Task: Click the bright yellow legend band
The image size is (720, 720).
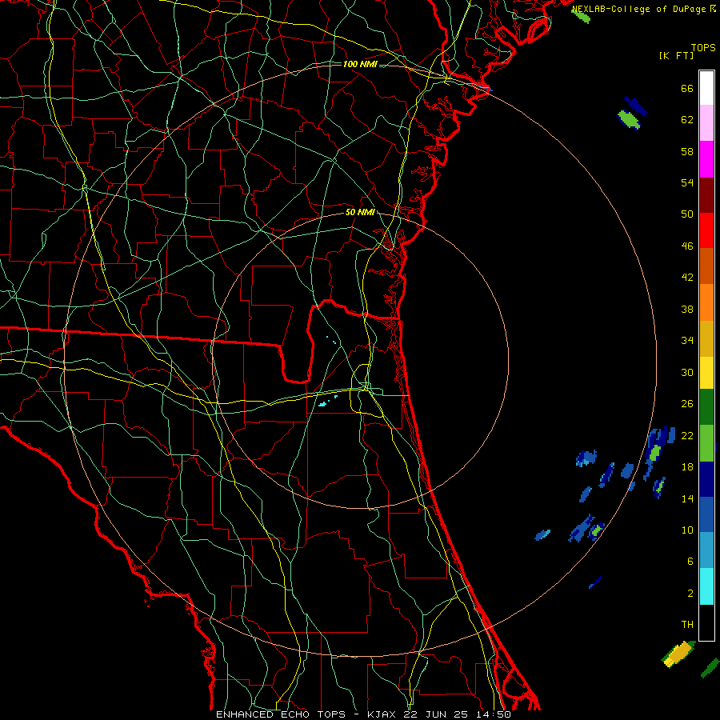Action: [706, 373]
